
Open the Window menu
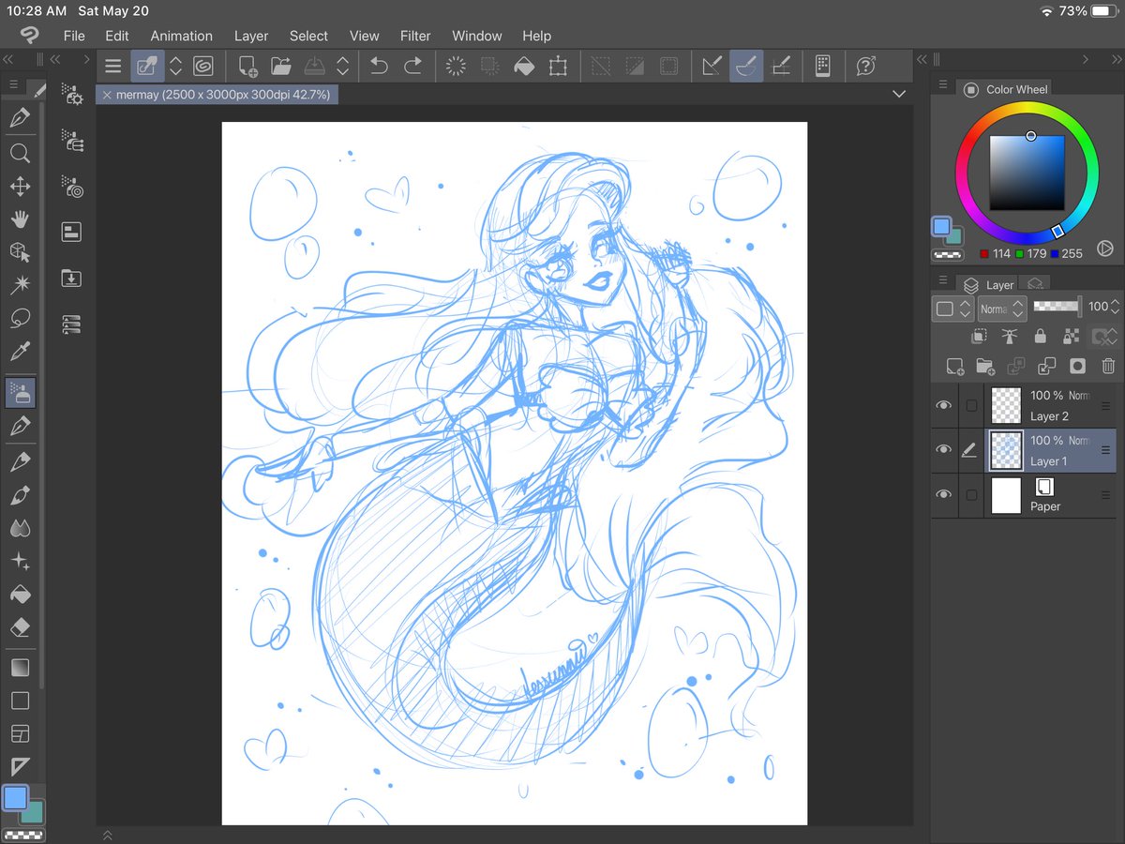coord(477,36)
